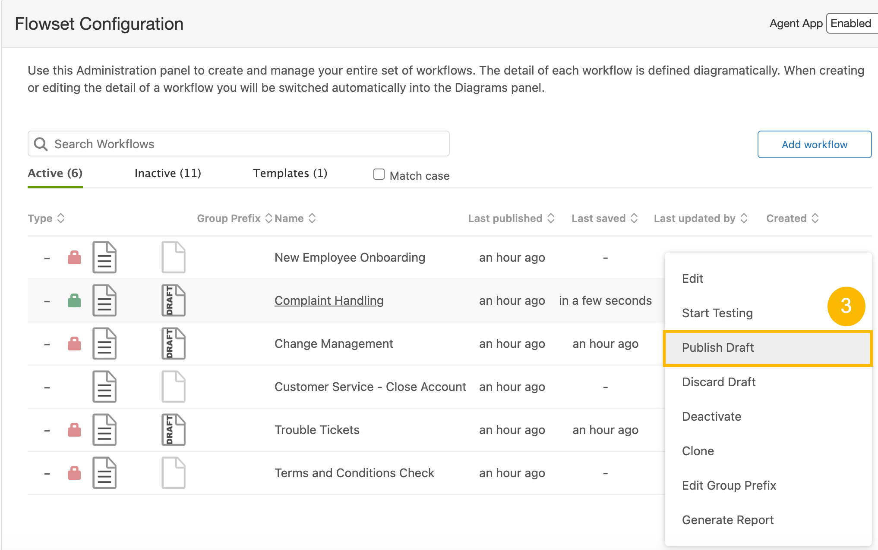Click the empty draft icon for Terms and Conditions Check

[174, 473]
